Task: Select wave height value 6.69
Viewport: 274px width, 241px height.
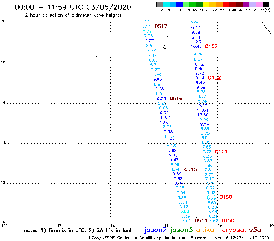Action: click(x=153, y=60)
